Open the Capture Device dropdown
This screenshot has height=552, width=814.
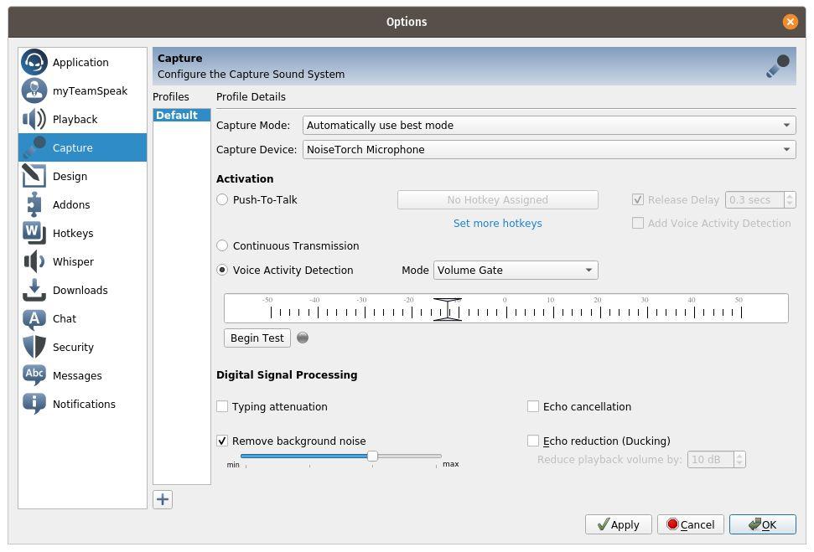click(x=549, y=150)
